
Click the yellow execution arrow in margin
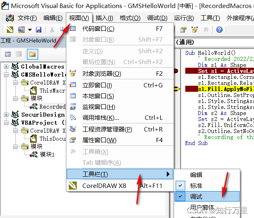tap(177, 89)
